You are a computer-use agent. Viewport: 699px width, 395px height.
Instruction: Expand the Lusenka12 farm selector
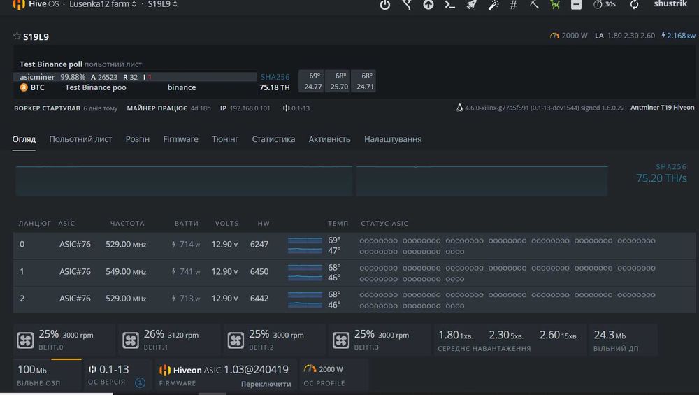coord(103,4)
